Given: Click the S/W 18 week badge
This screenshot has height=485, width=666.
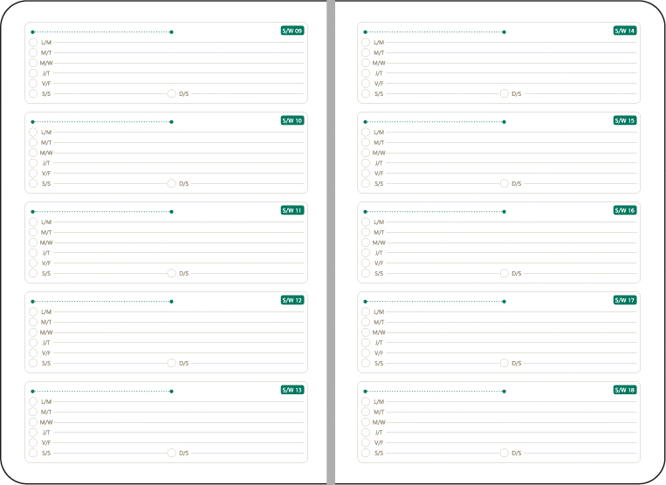Looking at the screenshot, I should [x=625, y=390].
